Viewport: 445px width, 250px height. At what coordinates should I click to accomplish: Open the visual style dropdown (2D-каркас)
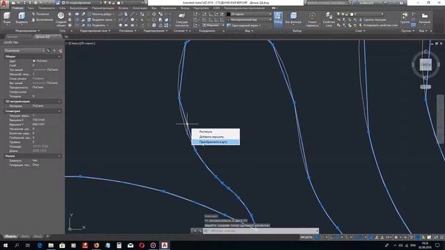(249, 14)
